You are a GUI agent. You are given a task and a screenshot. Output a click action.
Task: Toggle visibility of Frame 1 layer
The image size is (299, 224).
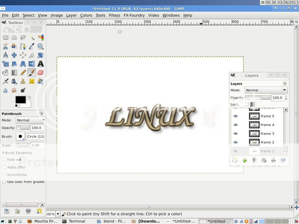pyautogui.click(x=236, y=151)
